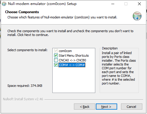Select the com0com component label
Image resolution: width=147 pixels, height=114 pixels.
point(65,51)
